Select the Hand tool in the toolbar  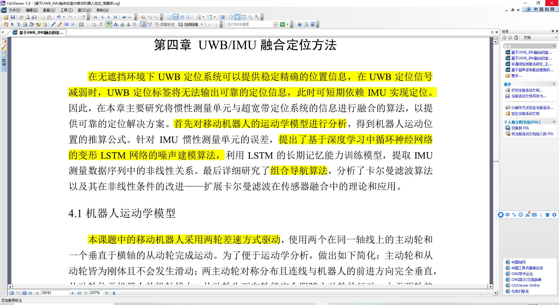click(6, 24)
